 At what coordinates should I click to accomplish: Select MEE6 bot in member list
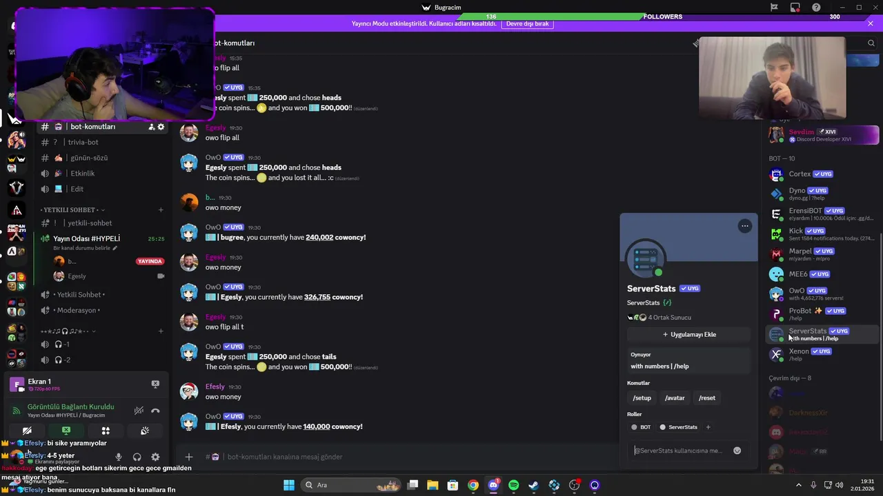point(821,274)
